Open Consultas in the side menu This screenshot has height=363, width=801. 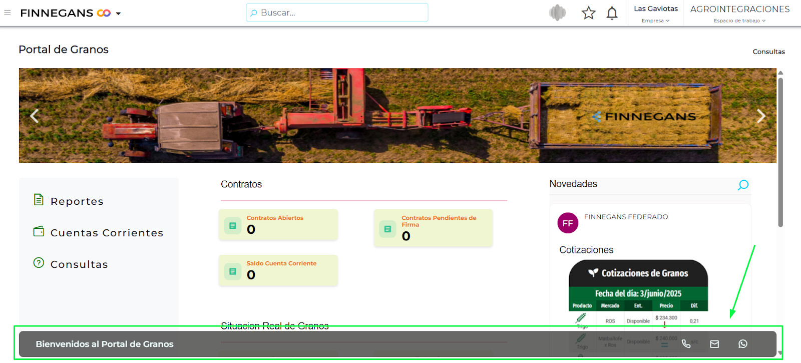coord(79,264)
